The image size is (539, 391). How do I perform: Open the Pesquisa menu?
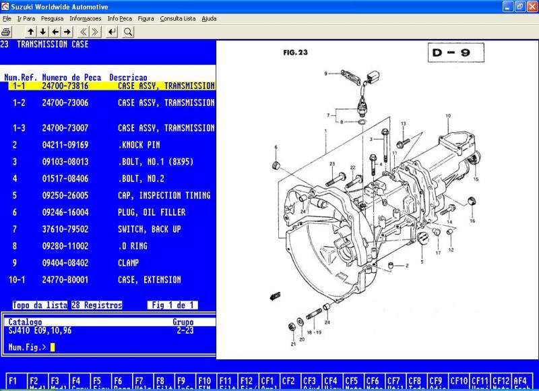pyautogui.click(x=53, y=19)
